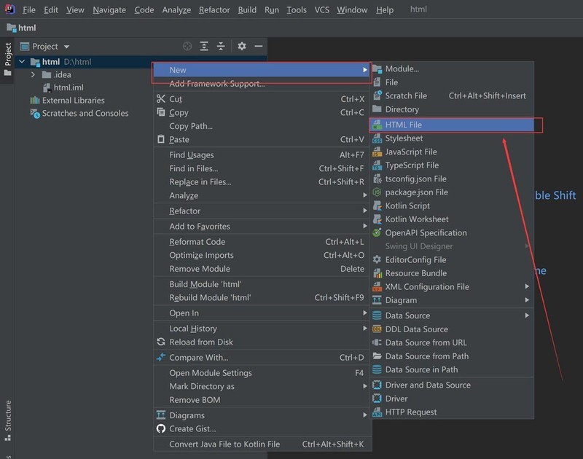Viewport: 583px width, 459px height.
Task: Collapse the html project root node
Action: 22,62
